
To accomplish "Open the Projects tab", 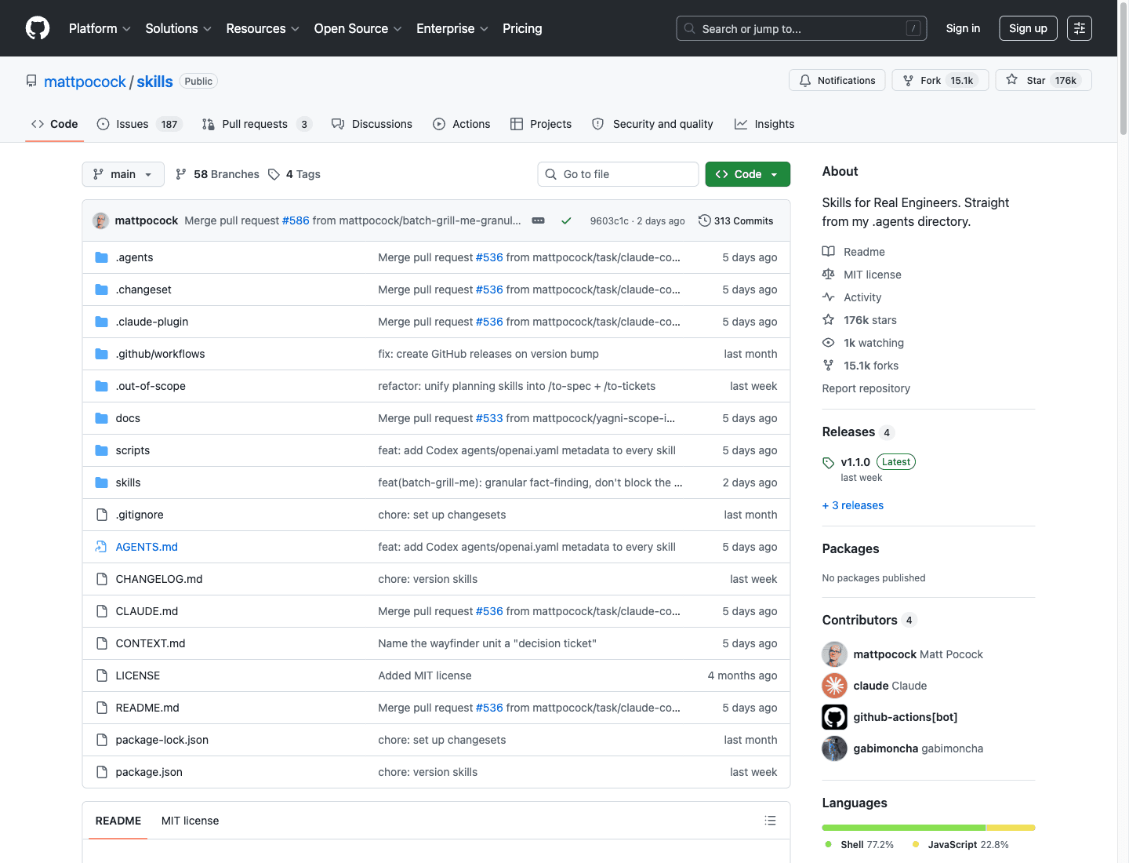I will point(541,124).
